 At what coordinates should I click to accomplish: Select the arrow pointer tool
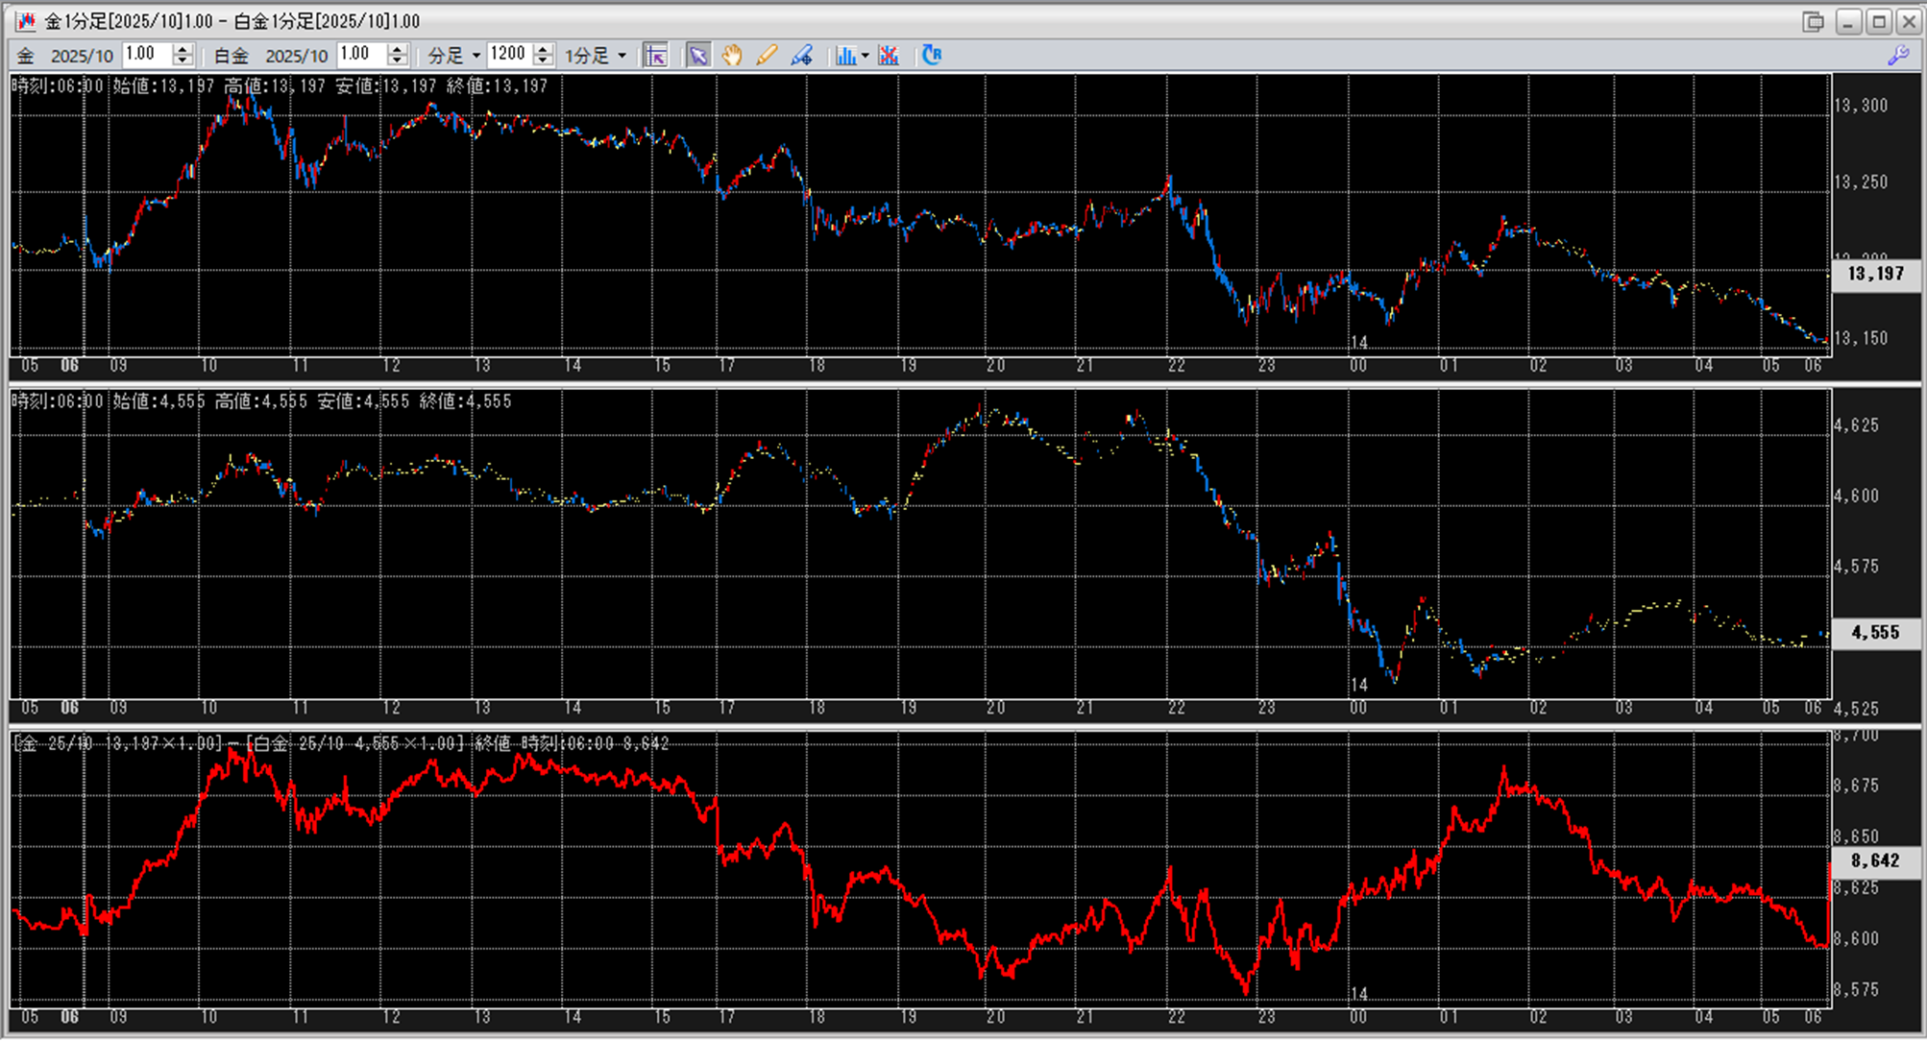click(x=698, y=56)
